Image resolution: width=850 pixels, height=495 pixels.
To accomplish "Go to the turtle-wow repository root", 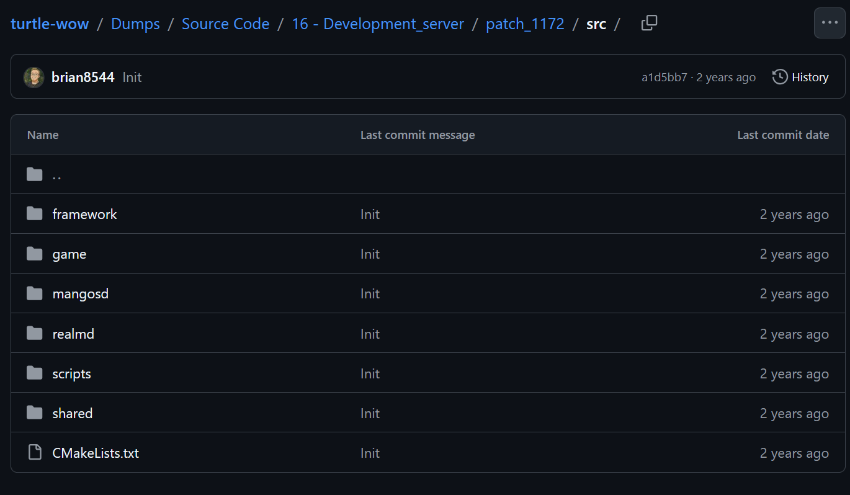I will click(50, 24).
